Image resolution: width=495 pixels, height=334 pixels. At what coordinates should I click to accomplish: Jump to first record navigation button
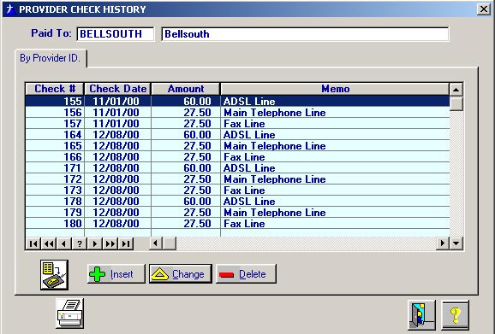[33, 243]
